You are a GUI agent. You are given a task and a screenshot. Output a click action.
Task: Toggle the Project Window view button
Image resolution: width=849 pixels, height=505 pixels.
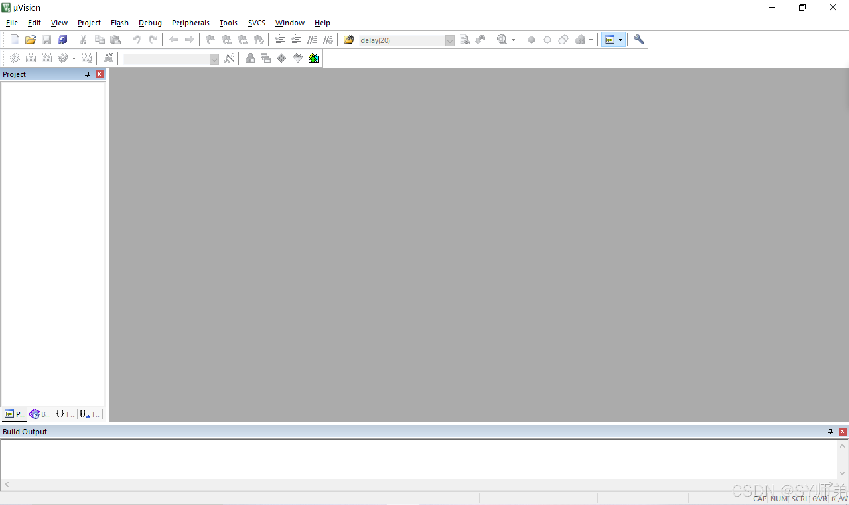pyautogui.click(x=610, y=40)
